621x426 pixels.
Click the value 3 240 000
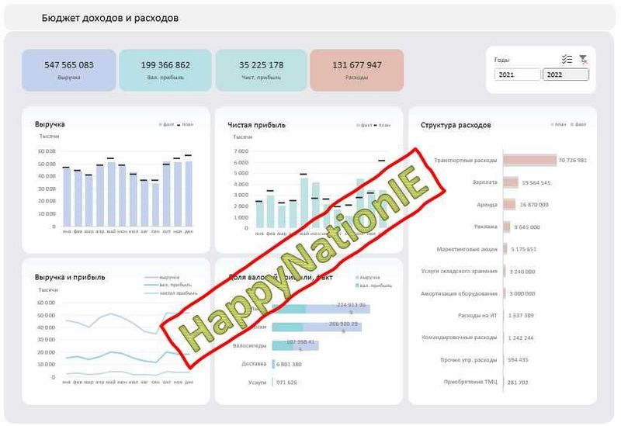(x=522, y=272)
